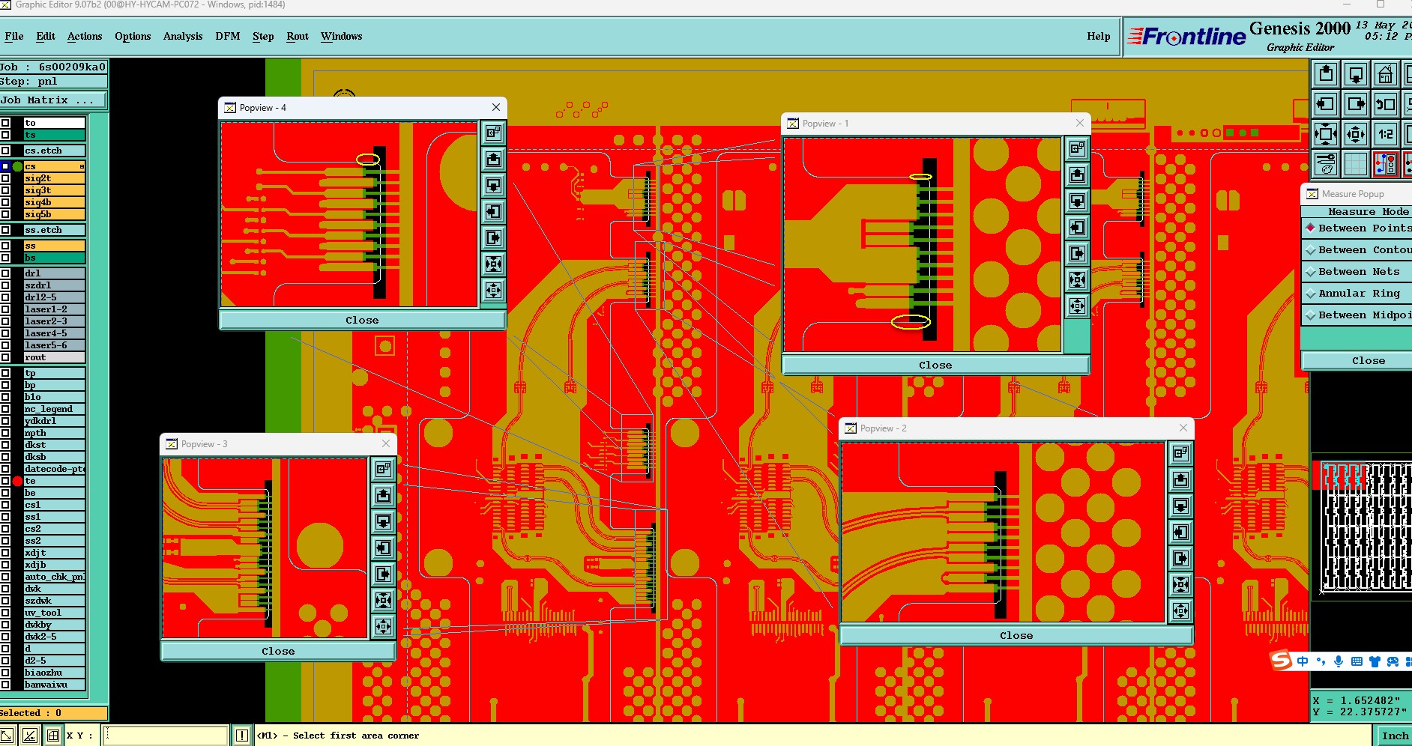Click the Sogou input method S icon
This screenshot has height=746, width=1412.
1281,661
